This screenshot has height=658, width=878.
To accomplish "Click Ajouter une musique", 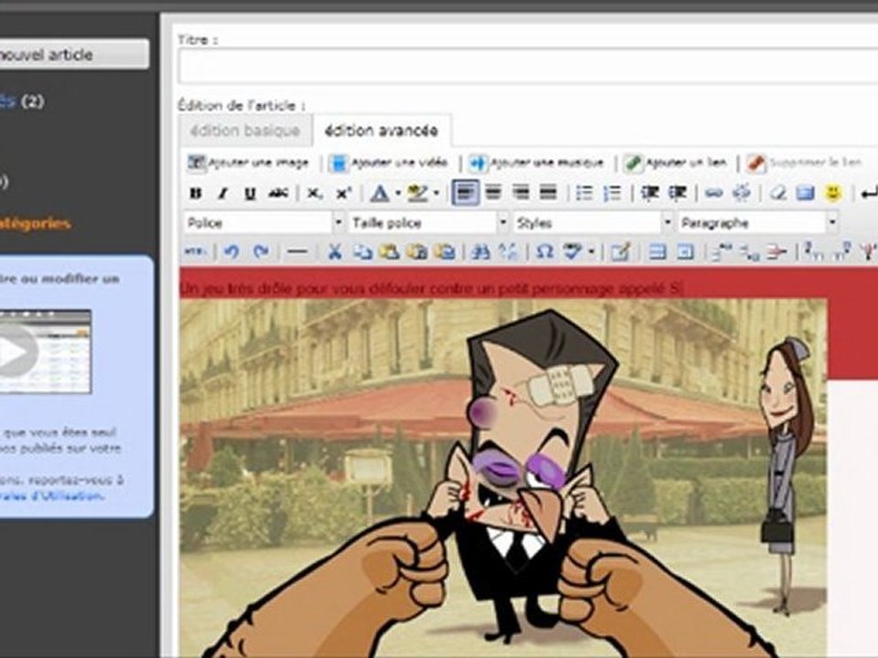I will click(537, 163).
